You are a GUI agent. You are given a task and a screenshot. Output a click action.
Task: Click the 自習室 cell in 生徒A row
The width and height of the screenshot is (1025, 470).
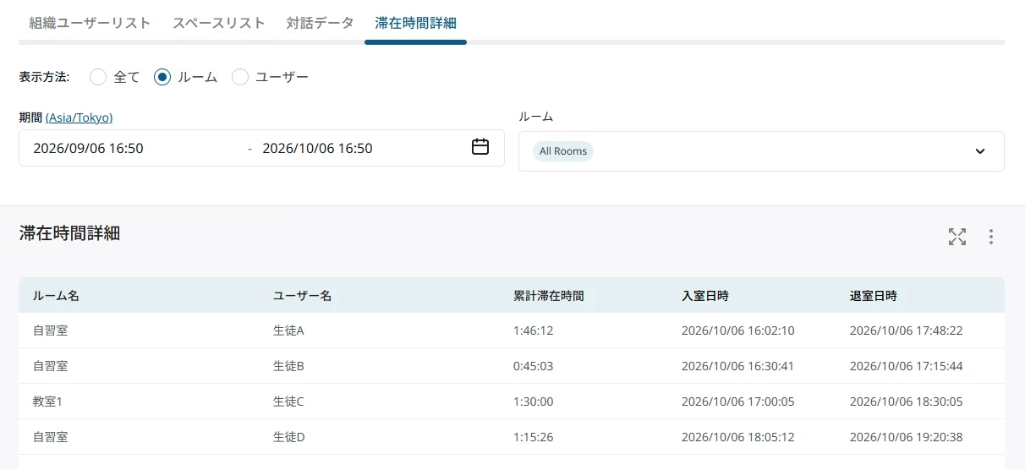click(x=50, y=331)
